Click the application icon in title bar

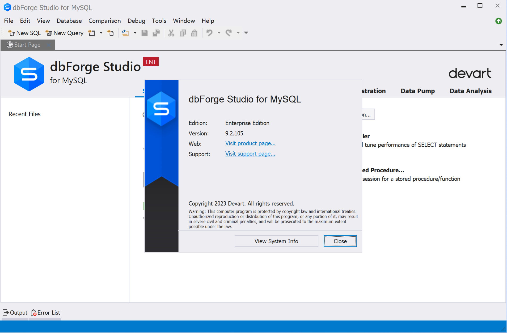pos(7,7)
